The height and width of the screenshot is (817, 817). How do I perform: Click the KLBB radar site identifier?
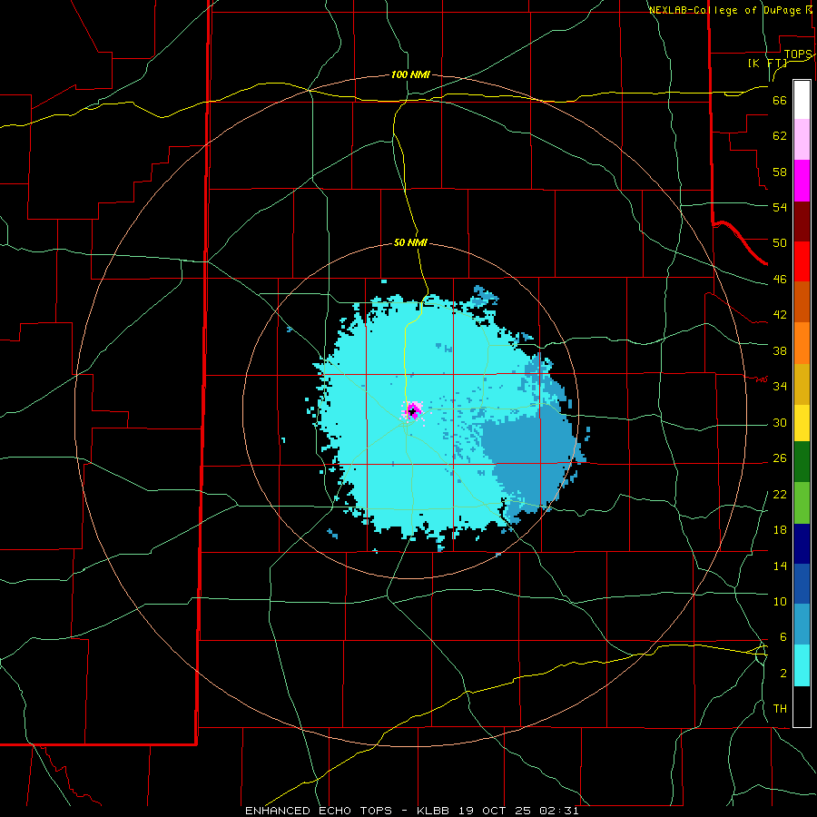435,811
